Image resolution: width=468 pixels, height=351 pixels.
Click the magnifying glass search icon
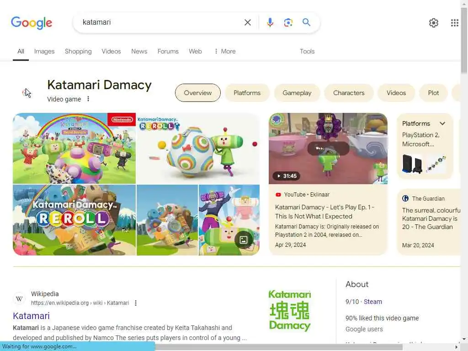(306, 22)
